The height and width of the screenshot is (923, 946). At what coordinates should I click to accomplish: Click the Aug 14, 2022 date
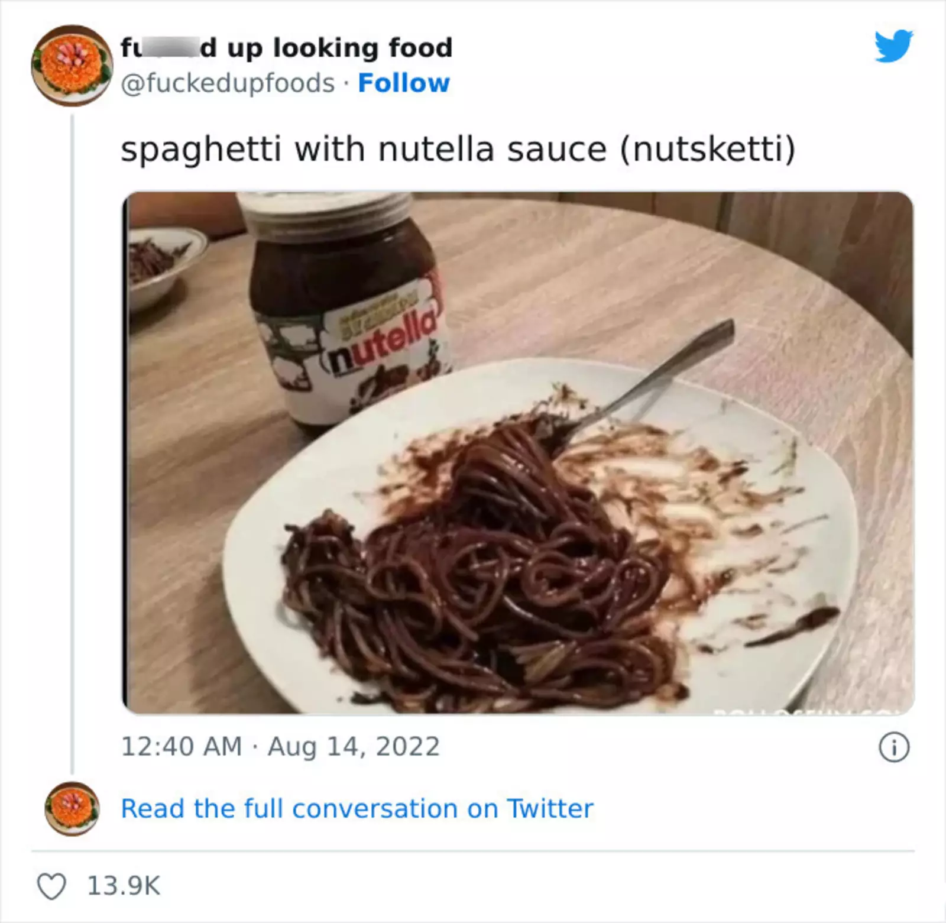pyautogui.click(x=354, y=746)
